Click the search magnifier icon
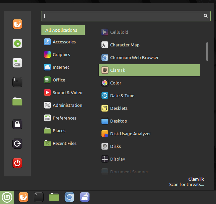 tap(206, 16)
